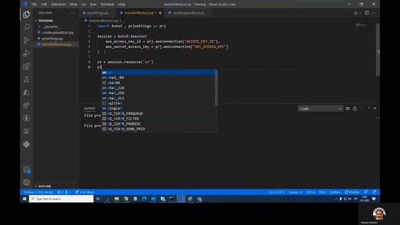400x225 pixels.
Task: Click the Windows taskbar search box
Action: tap(61, 199)
